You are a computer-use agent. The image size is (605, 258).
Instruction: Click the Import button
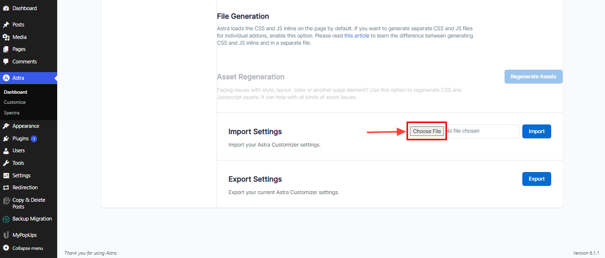click(537, 131)
